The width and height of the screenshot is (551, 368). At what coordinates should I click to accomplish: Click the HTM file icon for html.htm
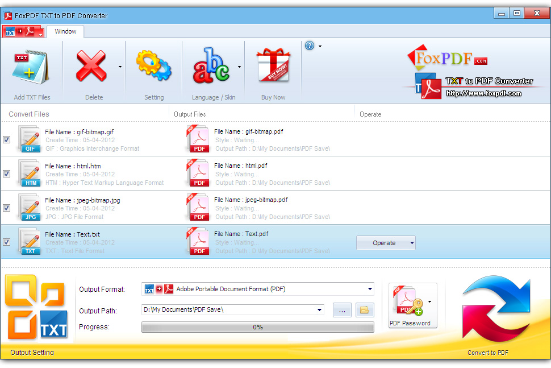30,173
